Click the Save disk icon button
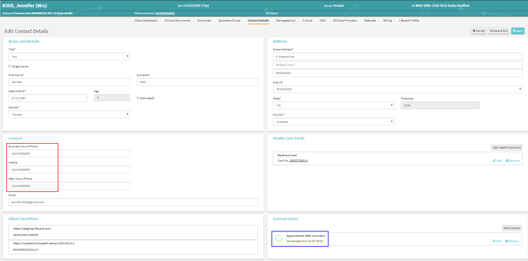The image size is (528, 261). tap(517, 31)
